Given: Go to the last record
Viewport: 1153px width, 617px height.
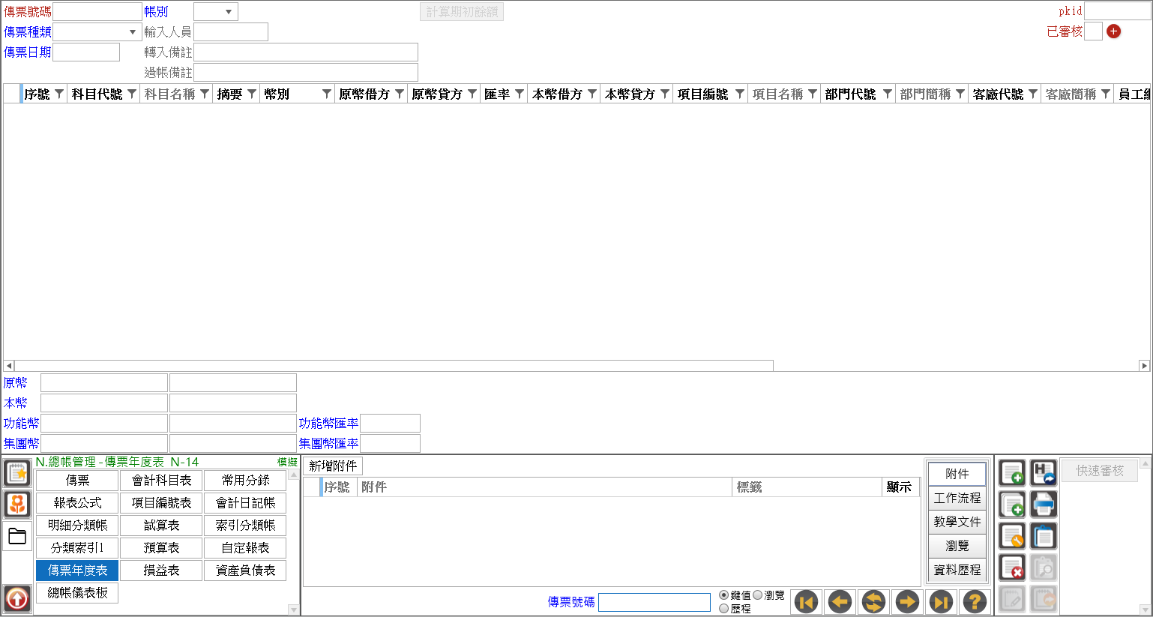Looking at the screenshot, I should coord(942,601).
